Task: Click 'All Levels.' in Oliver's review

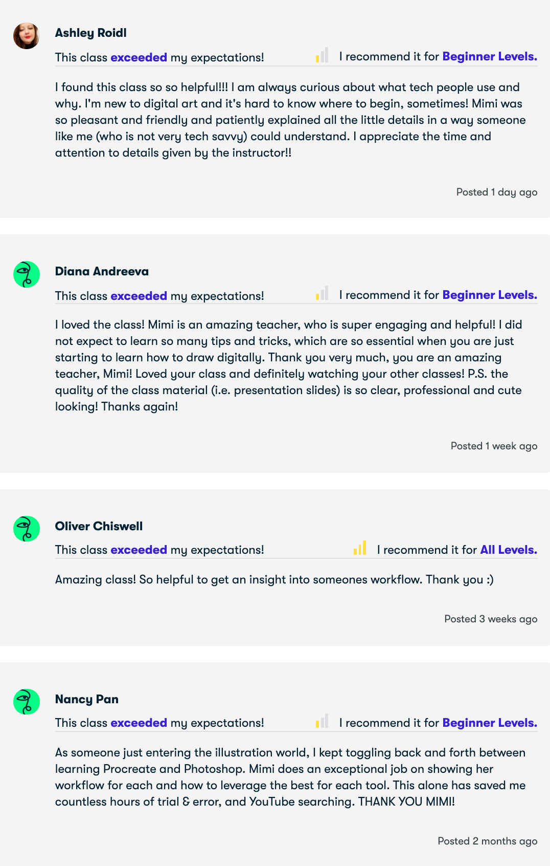Action: pos(509,550)
